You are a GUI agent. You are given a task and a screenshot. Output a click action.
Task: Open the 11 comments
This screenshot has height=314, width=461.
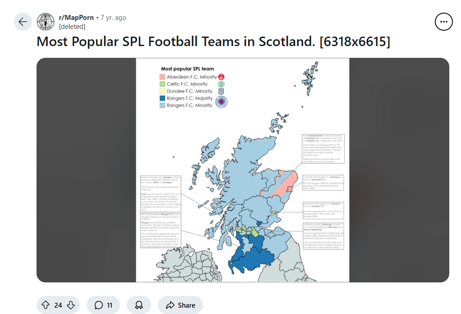pos(103,305)
